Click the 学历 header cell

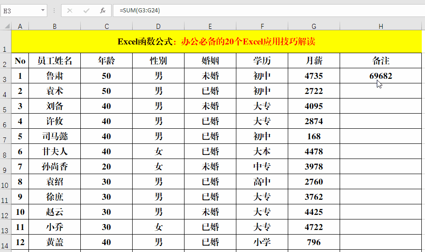(x=262, y=60)
